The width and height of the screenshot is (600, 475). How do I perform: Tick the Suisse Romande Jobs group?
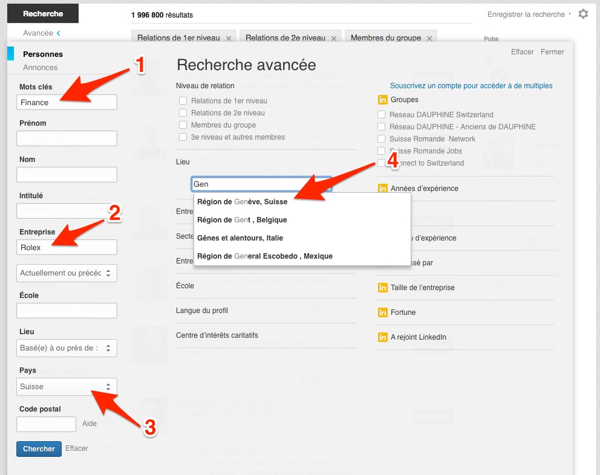(381, 150)
